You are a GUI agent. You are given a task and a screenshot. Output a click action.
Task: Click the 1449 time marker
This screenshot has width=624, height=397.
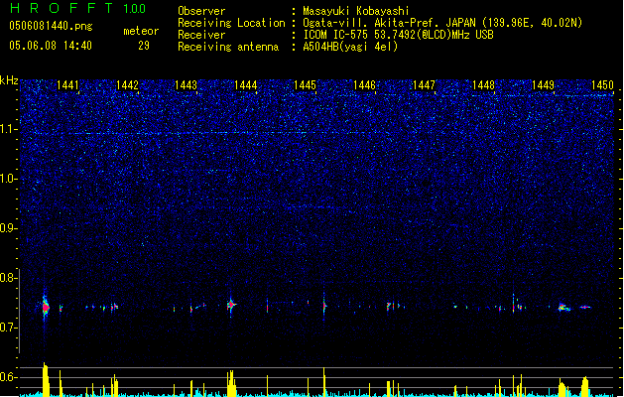(x=543, y=85)
